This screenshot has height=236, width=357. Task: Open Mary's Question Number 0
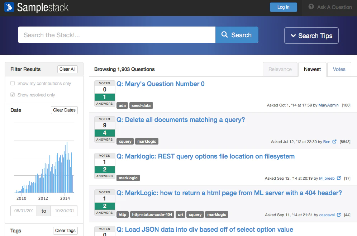pyautogui.click(x=161, y=84)
